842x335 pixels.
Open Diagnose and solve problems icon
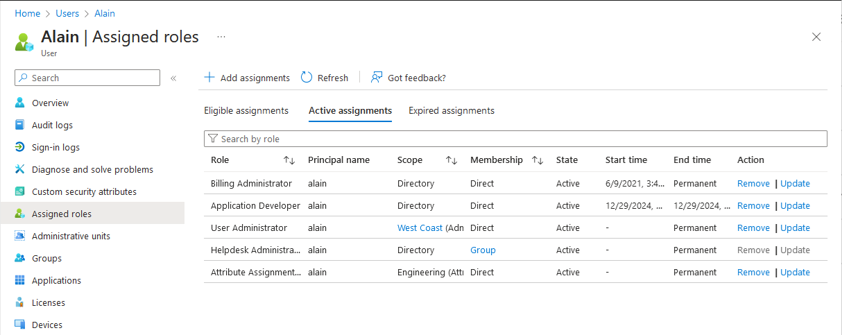(x=19, y=169)
